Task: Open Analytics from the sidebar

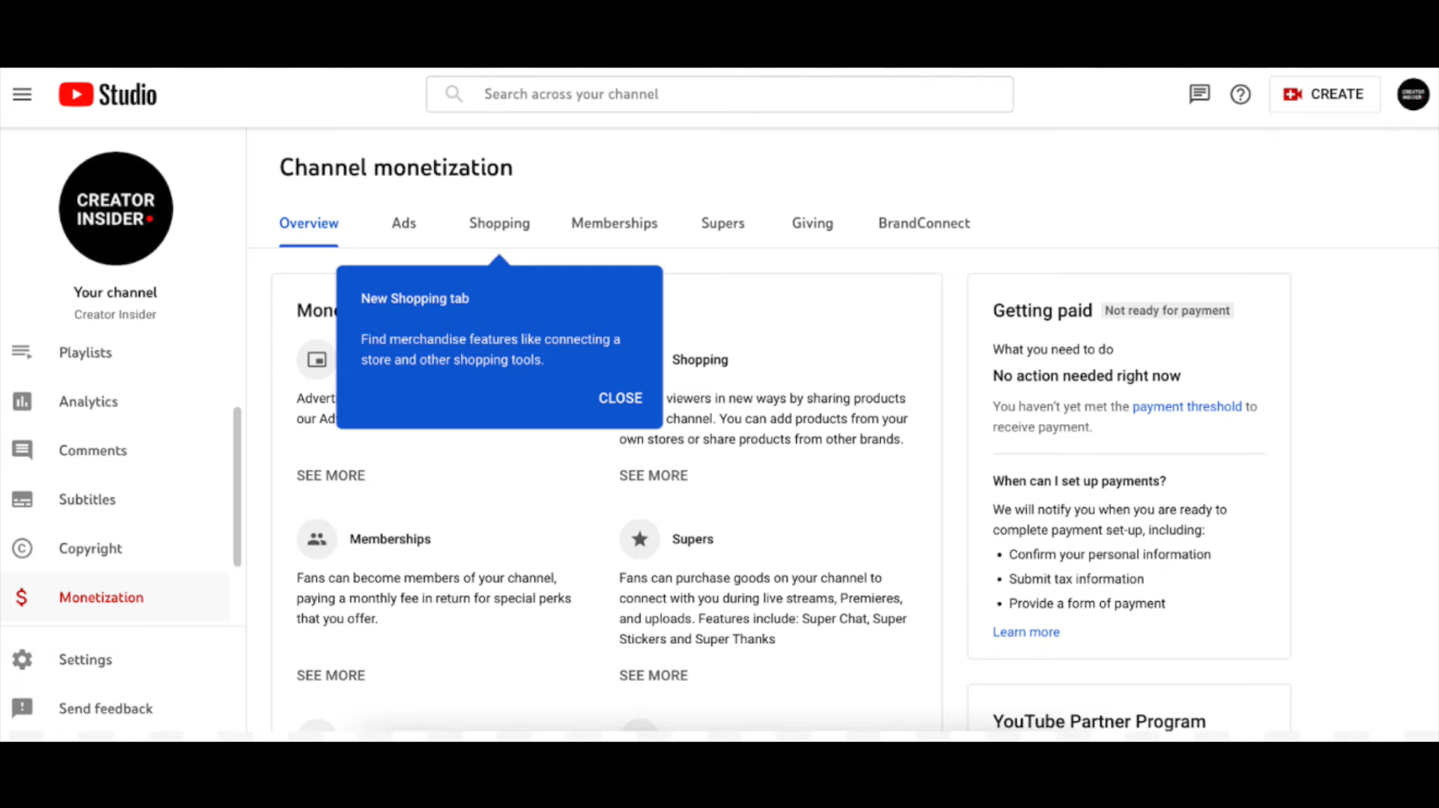Action: click(x=88, y=402)
